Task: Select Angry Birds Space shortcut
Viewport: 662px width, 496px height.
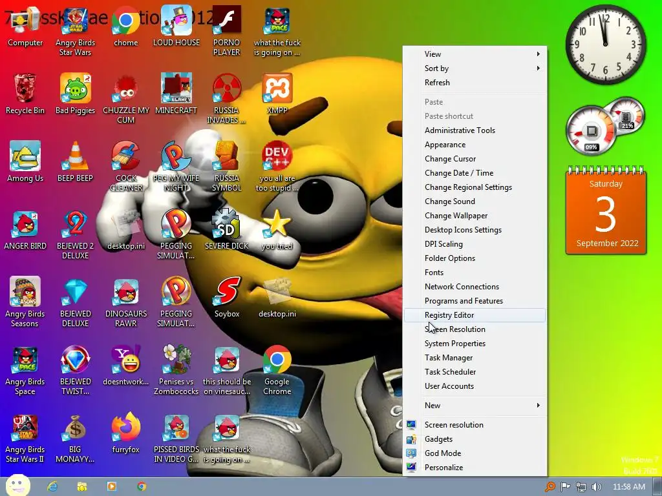Action: tap(25, 370)
